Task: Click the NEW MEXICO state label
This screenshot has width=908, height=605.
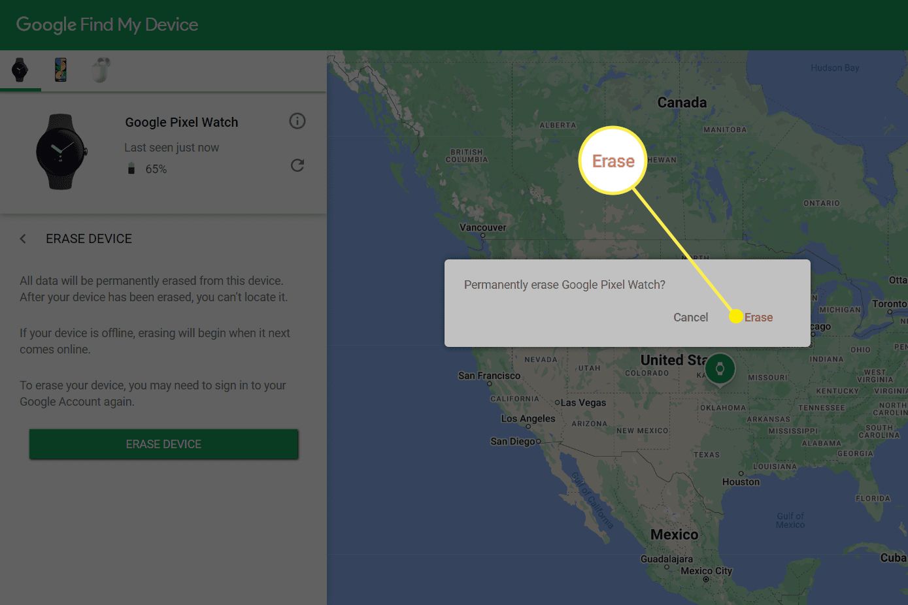Action: point(642,431)
